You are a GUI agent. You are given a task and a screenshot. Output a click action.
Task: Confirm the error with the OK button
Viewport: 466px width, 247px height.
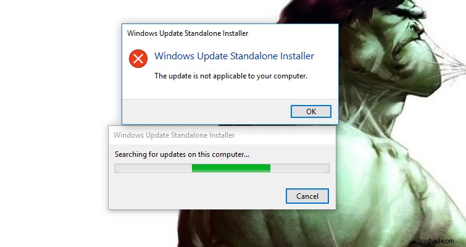click(311, 112)
